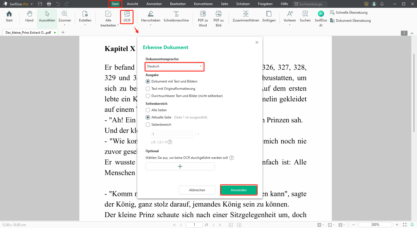Click Schnelle Übersetzung quick translation
This screenshot has height=228, width=417.
(349, 13)
